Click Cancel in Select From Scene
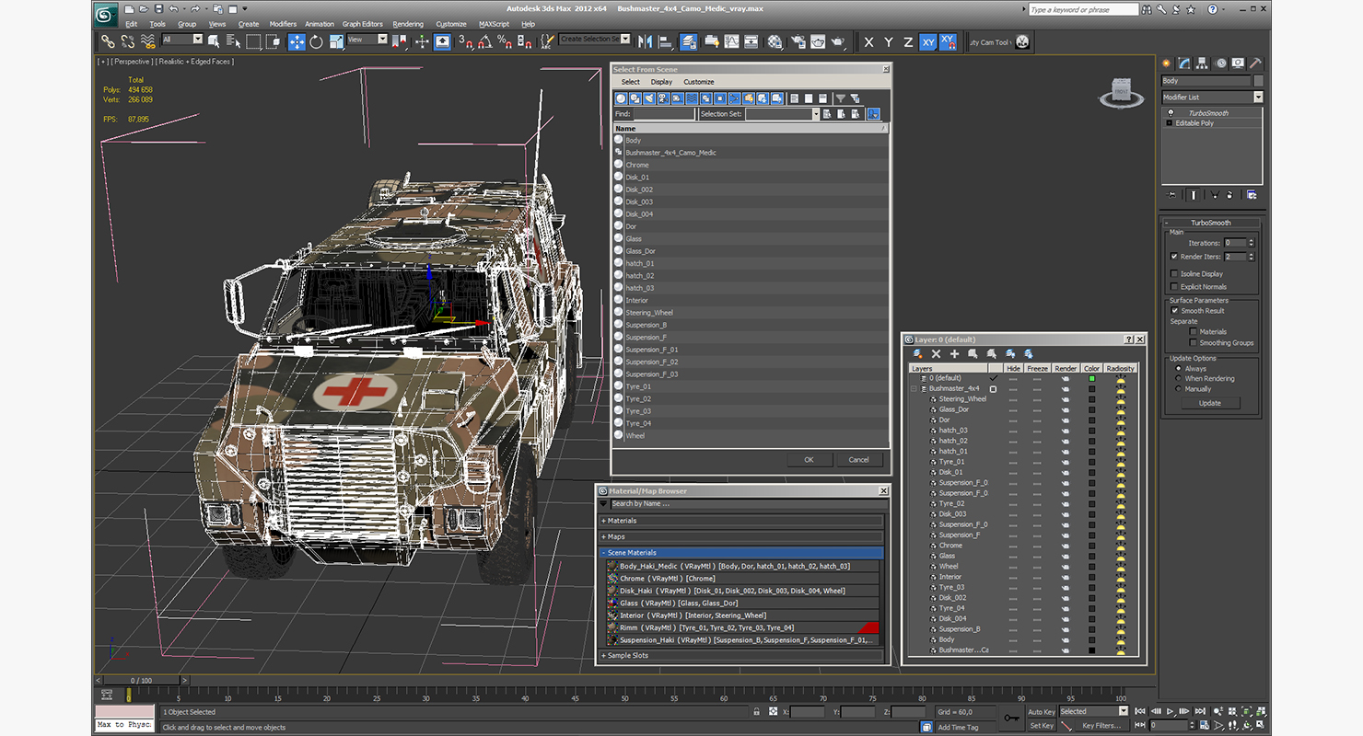Screen dimensions: 1363x736 pyautogui.click(x=858, y=459)
